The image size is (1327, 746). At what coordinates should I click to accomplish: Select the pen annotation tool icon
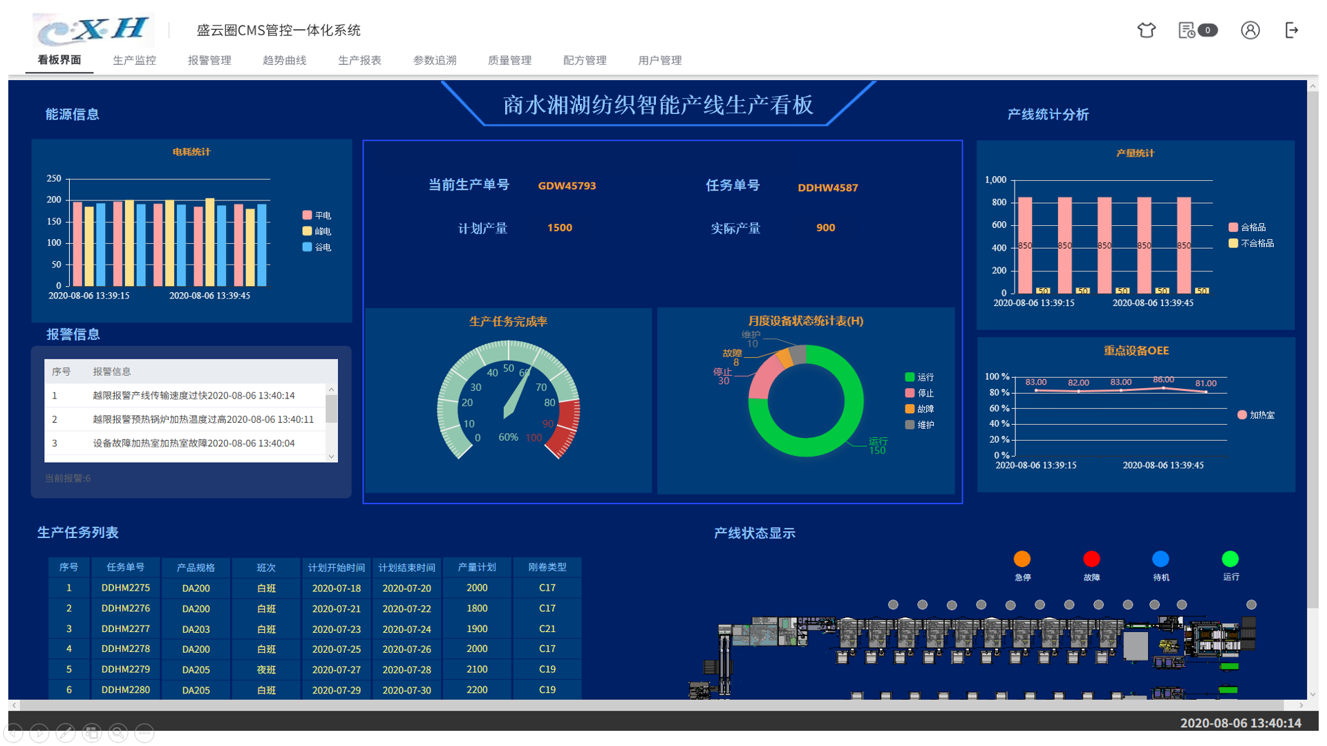click(66, 732)
